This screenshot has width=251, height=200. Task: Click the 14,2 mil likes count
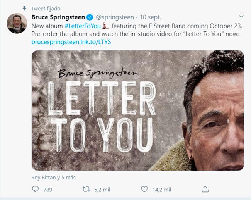point(162,190)
